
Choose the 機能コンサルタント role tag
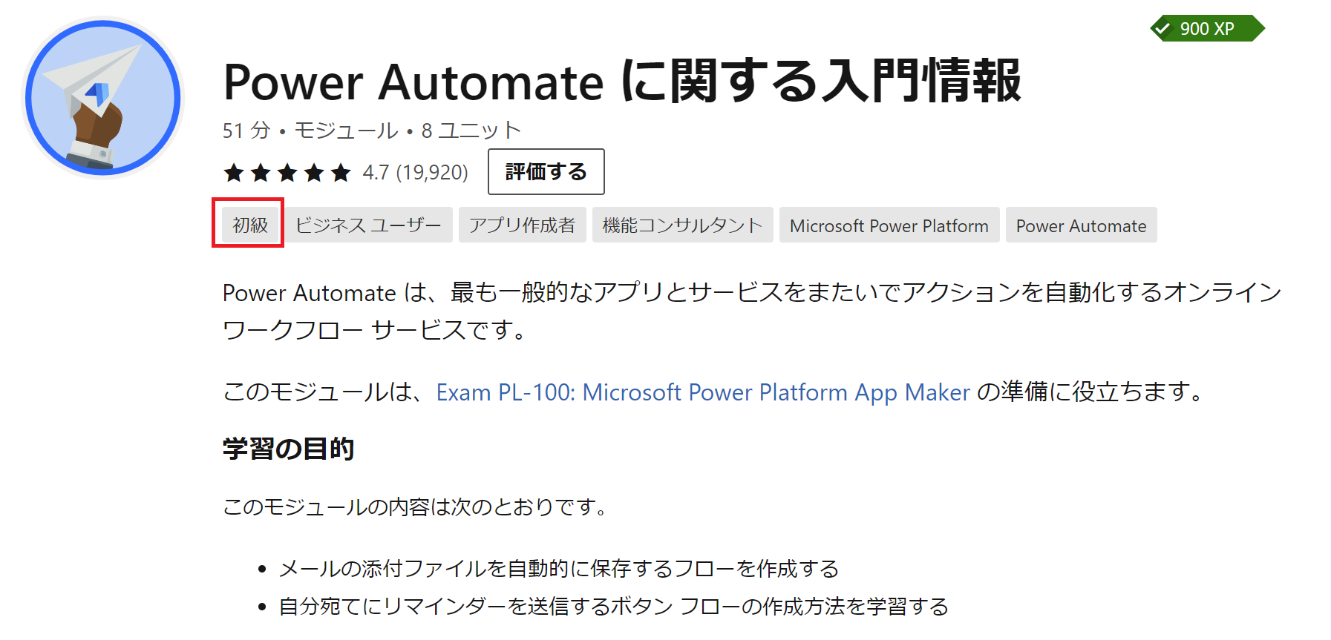(x=682, y=225)
